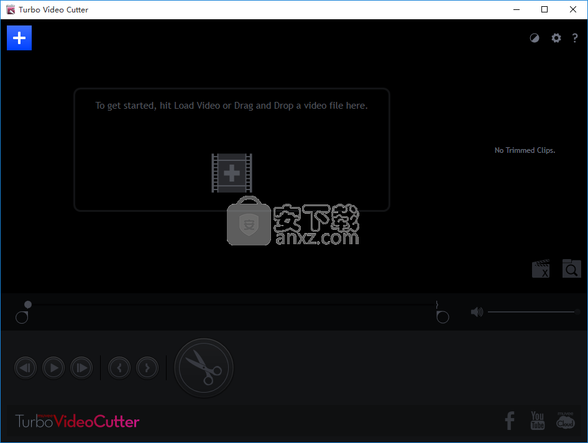Go to previous mark with left chevron
This screenshot has height=443, width=588.
119,368
